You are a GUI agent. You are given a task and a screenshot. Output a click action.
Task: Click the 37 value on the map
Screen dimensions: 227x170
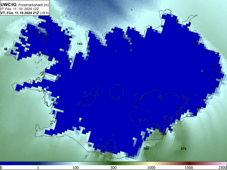click(53, 100)
